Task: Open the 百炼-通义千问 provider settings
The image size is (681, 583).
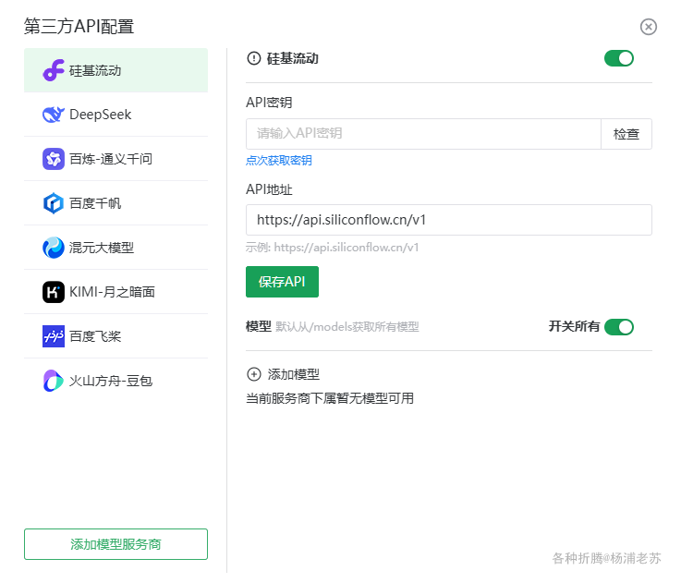Action: tap(116, 159)
